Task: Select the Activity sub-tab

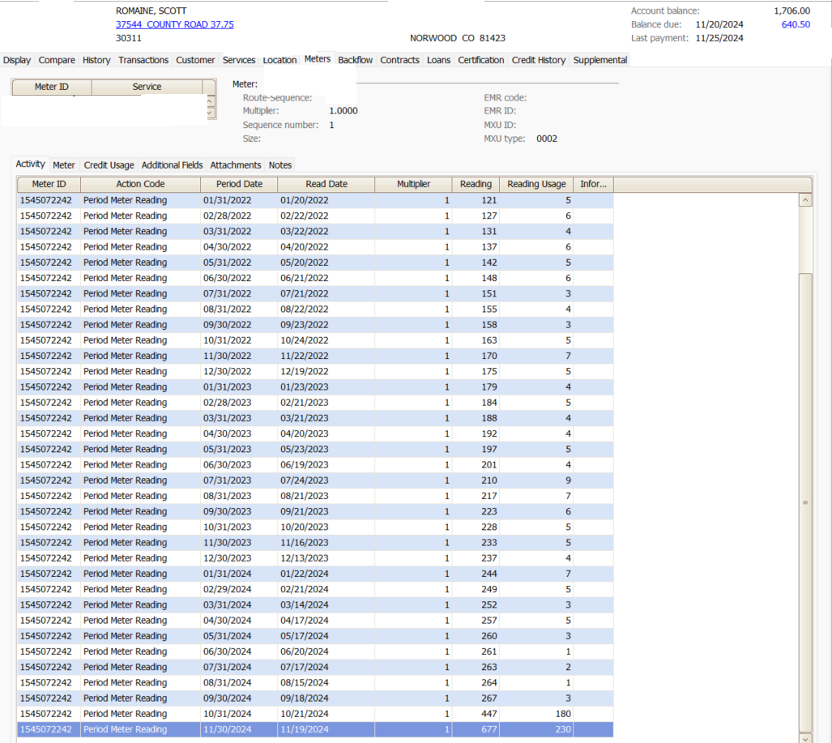Action: tap(30, 164)
